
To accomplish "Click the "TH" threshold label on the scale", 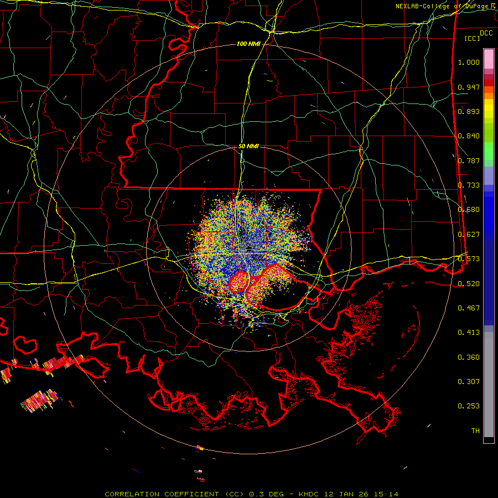I will [475, 430].
